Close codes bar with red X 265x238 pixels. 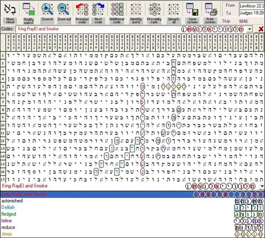(x=261, y=29)
